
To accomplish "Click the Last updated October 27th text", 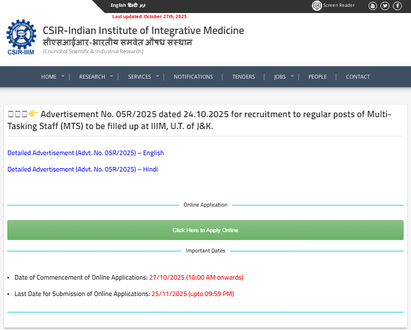I will (x=149, y=16).
